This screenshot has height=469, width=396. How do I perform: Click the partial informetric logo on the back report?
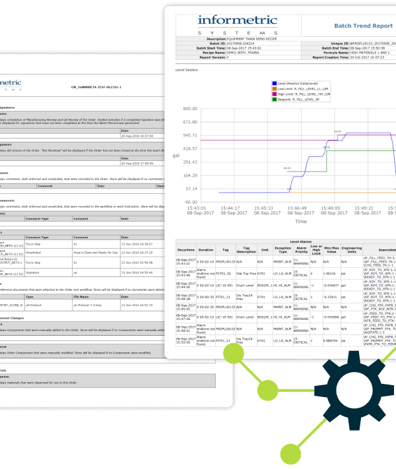coord(11,84)
